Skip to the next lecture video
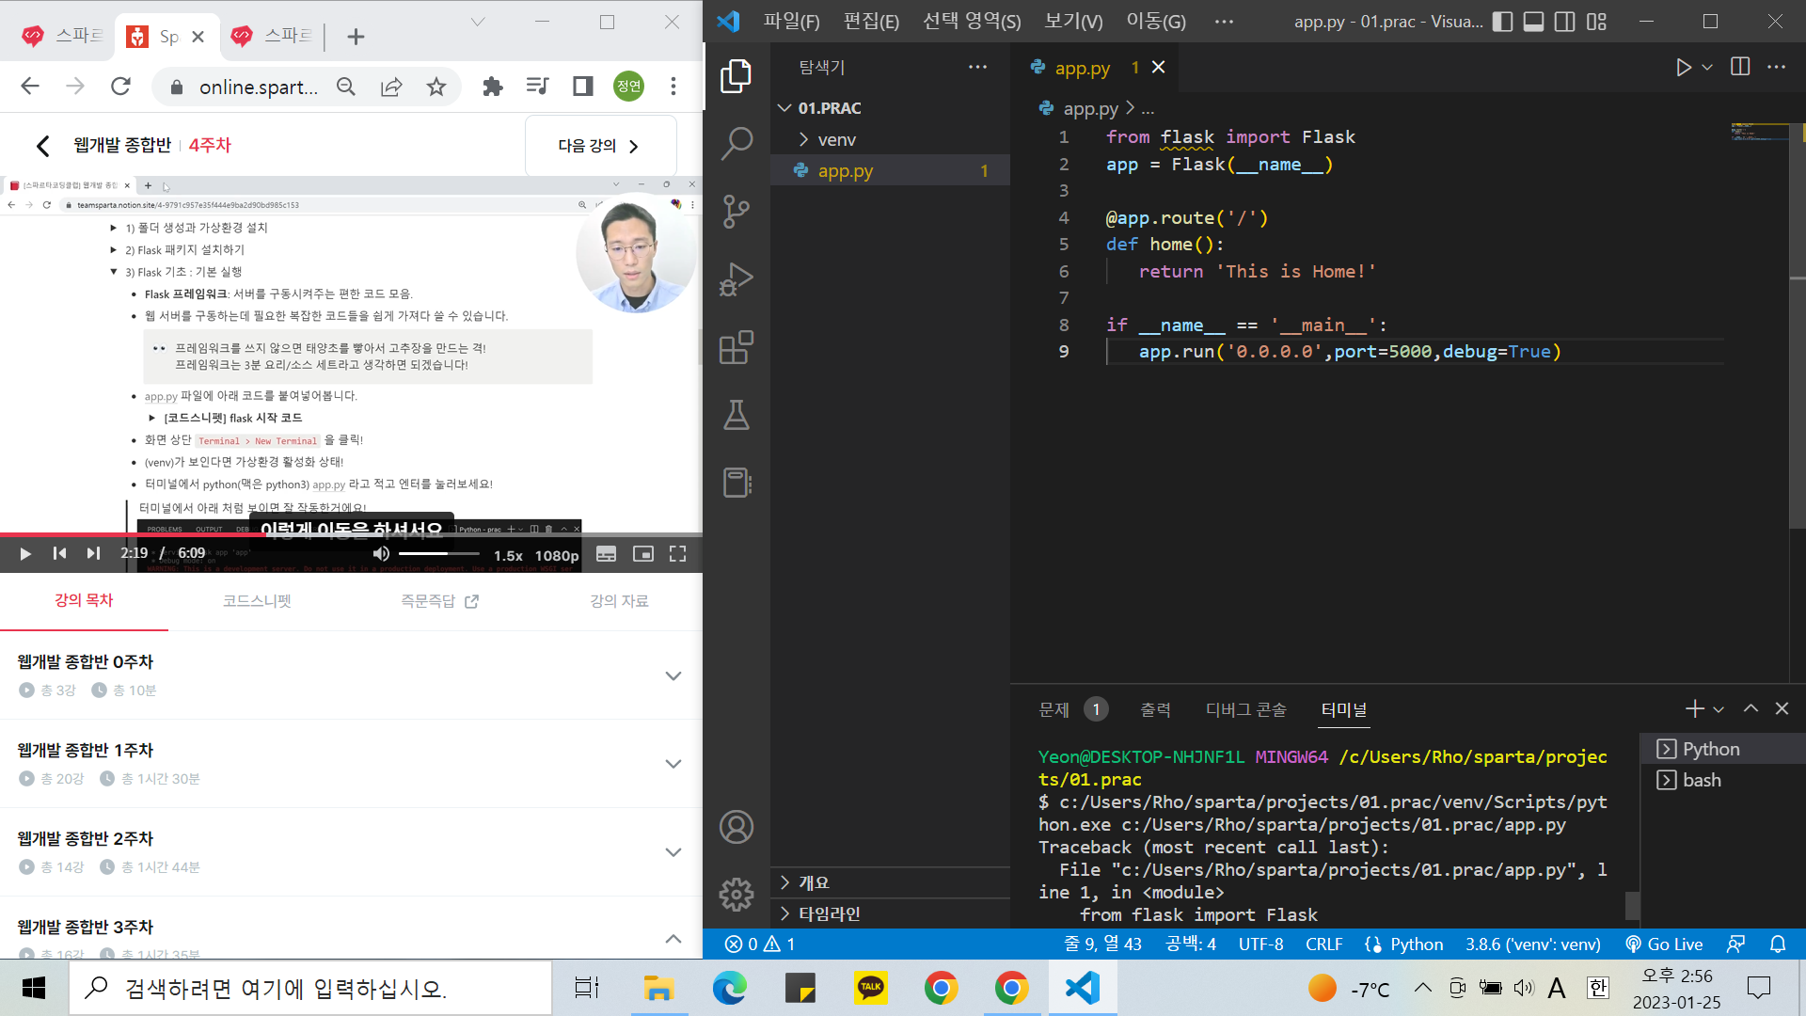This screenshot has height=1016, width=1806. pos(93,554)
